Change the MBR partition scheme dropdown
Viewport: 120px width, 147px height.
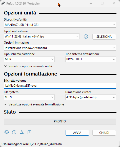[x=29, y=59]
